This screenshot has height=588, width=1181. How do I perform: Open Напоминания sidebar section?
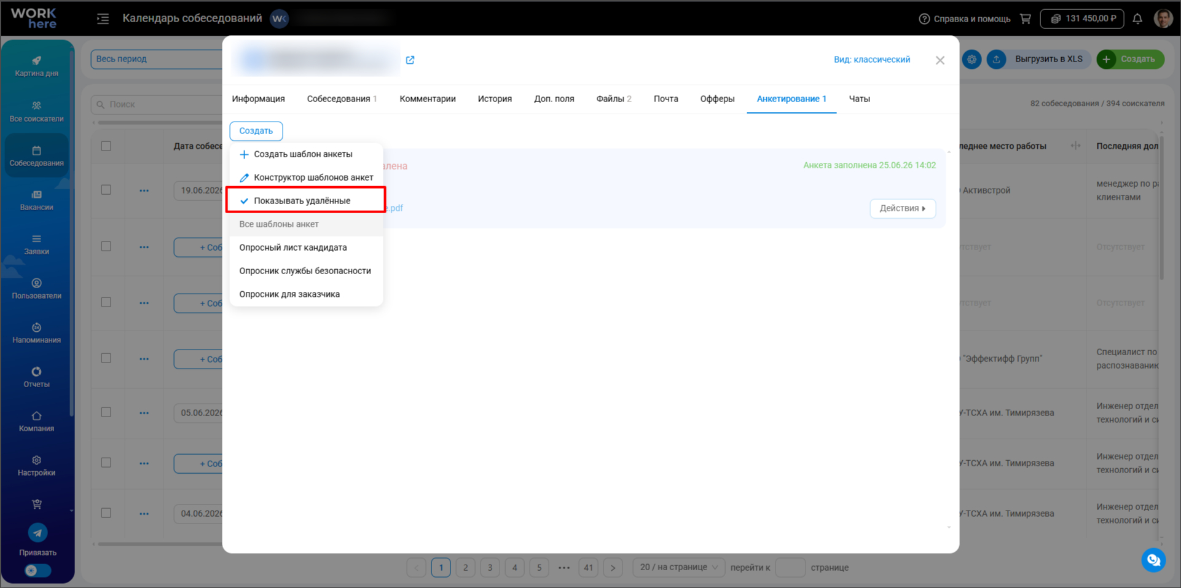[x=37, y=333]
